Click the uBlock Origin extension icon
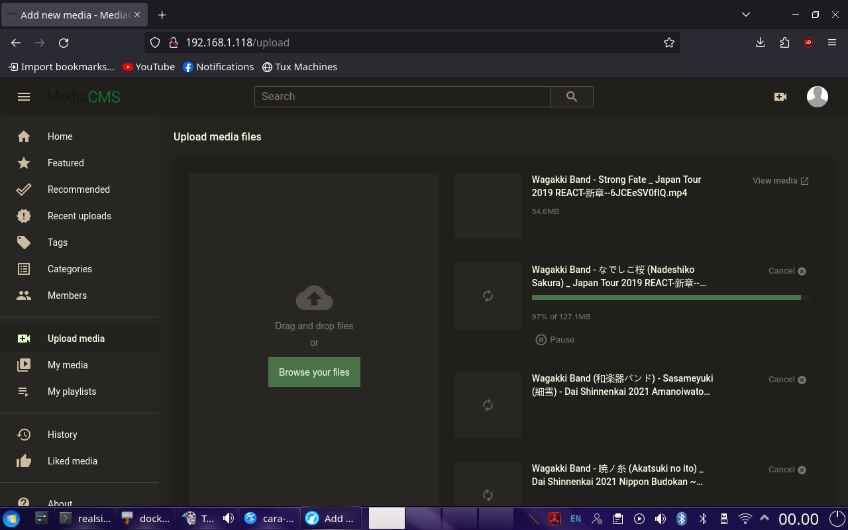 [808, 42]
